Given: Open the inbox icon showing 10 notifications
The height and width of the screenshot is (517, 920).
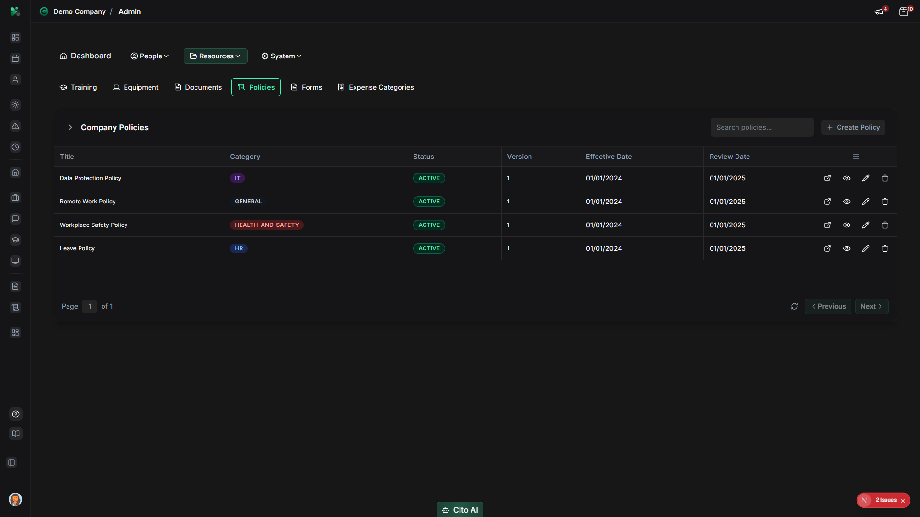Looking at the screenshot, I should point(905,11).
